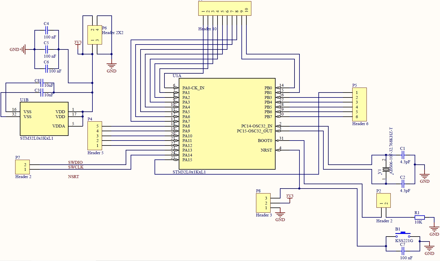Click the SWCLK net label
The height and width of the screenshot is (261, 440).
pos(76,167)
